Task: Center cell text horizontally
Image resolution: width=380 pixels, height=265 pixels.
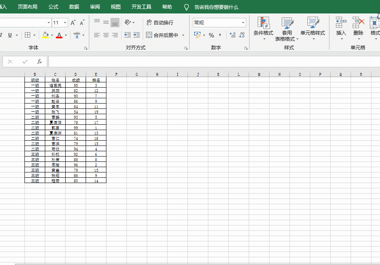Action: pos(106,35)
